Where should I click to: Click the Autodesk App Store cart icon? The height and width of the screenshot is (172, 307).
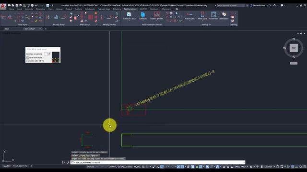point(271,5)
